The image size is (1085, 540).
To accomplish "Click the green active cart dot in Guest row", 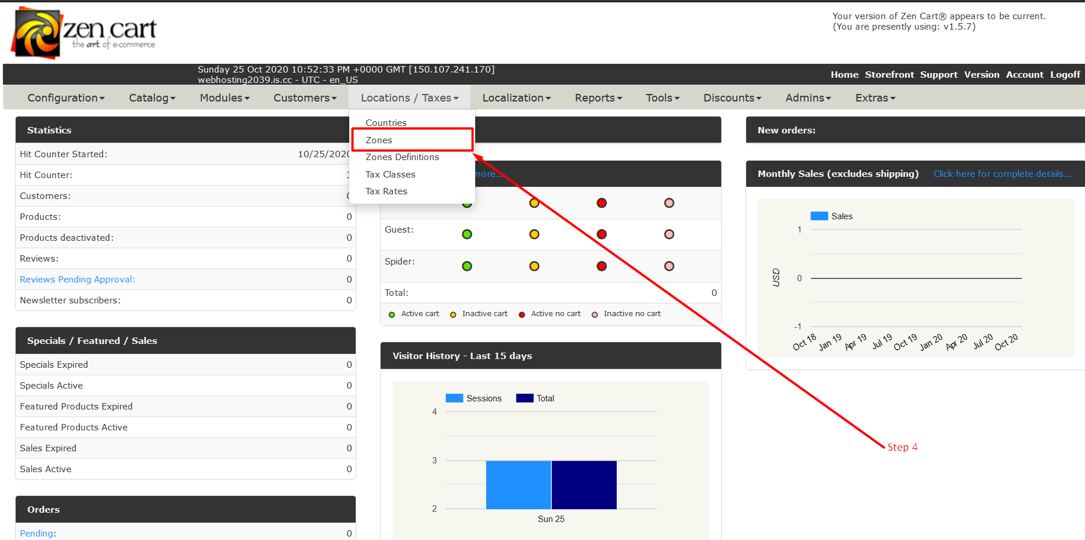I will coord(467,234).
